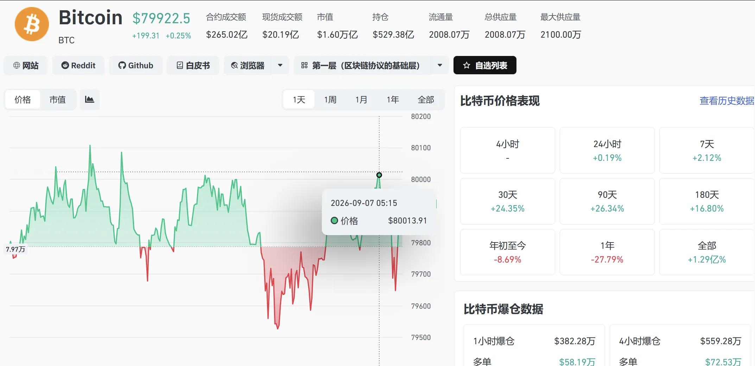This screenshot has width=755, height=366.
Task: Open the 浏览器 explorer button
Action: [x=248, y=65]
